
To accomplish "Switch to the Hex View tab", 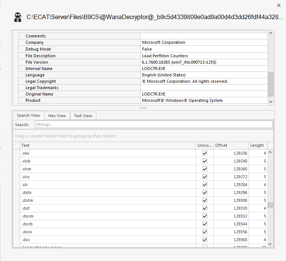I will pos(57,116).
